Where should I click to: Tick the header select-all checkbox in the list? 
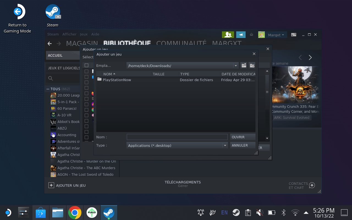[x=86, y=65]
